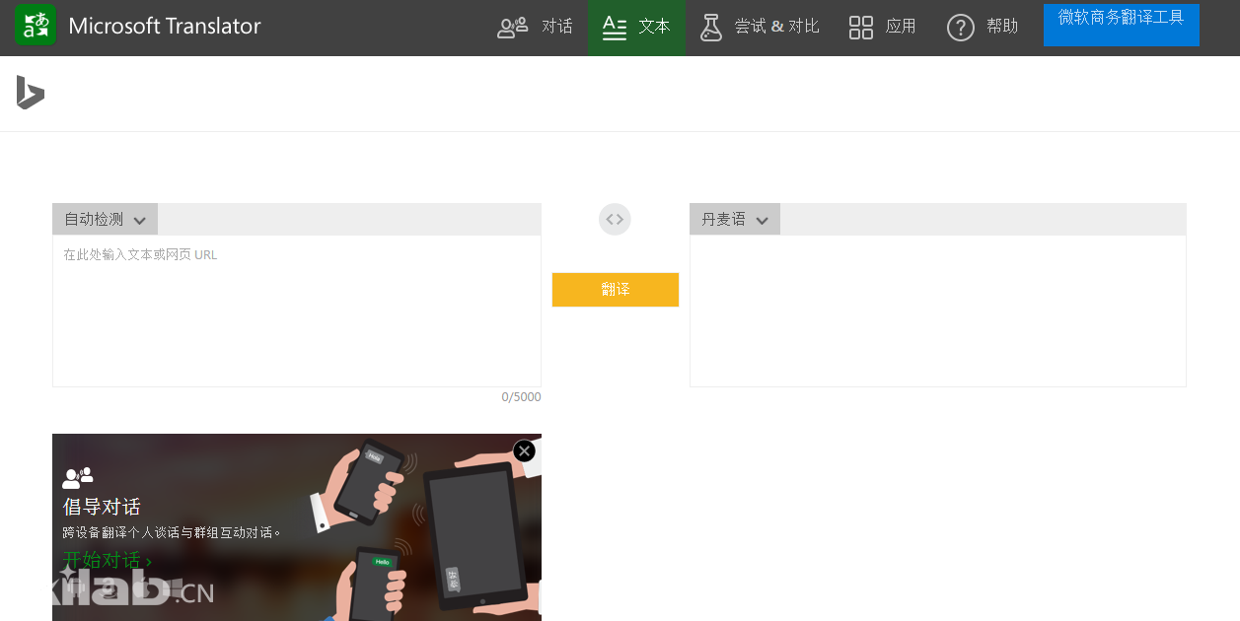Click the translation output text area
1240x621 pixels.
(x=938, y=310)
